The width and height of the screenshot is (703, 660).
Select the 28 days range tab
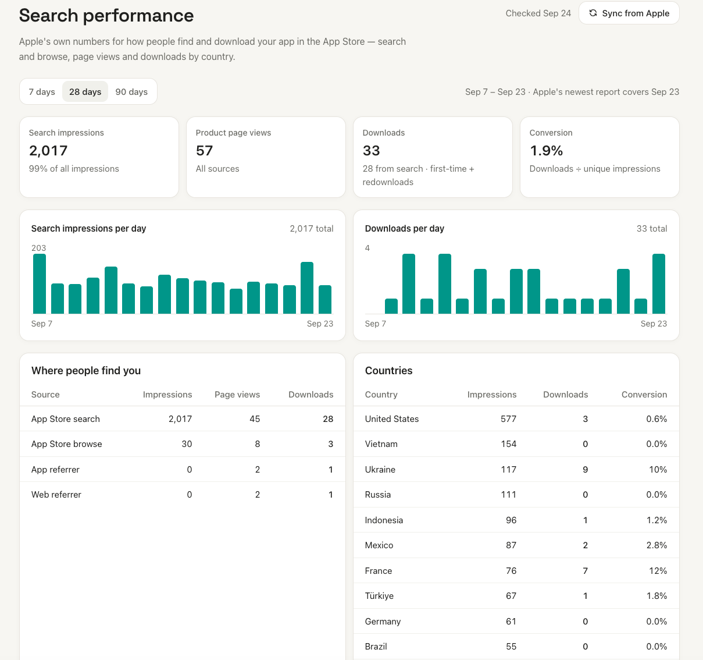[x=85, y=91]
